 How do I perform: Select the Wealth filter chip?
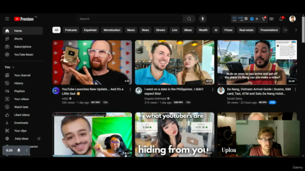pyautogui.click(x=203, y=30)
